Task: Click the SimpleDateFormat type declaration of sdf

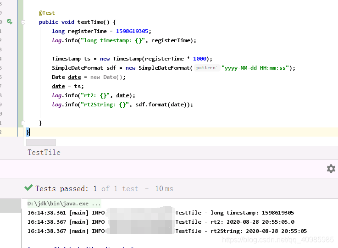Action: click(x=78, y=68)
